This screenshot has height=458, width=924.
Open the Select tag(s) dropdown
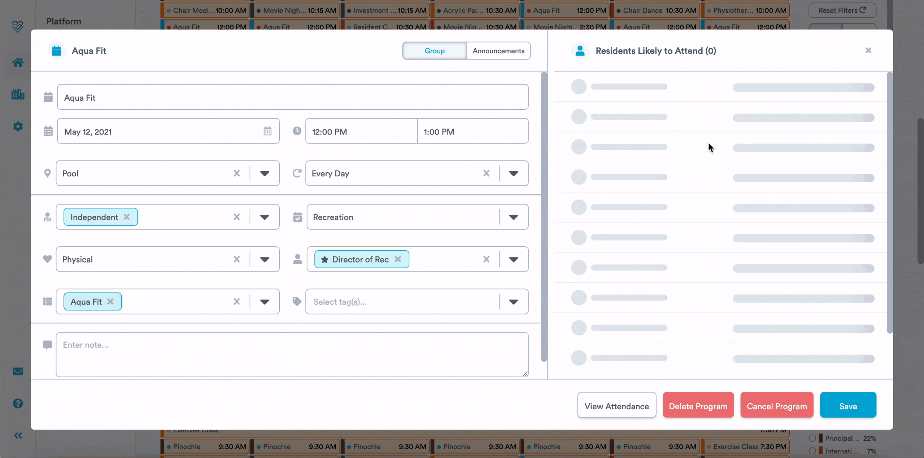(513, 302)
